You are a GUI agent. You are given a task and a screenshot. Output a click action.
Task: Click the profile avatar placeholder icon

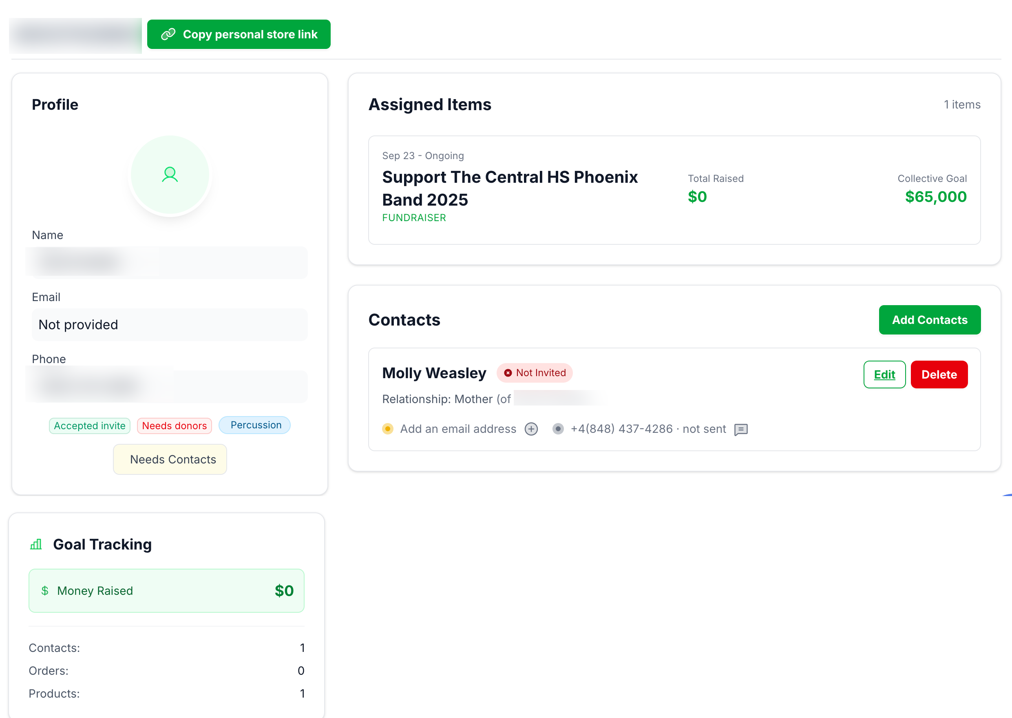(x=170, y=175)
